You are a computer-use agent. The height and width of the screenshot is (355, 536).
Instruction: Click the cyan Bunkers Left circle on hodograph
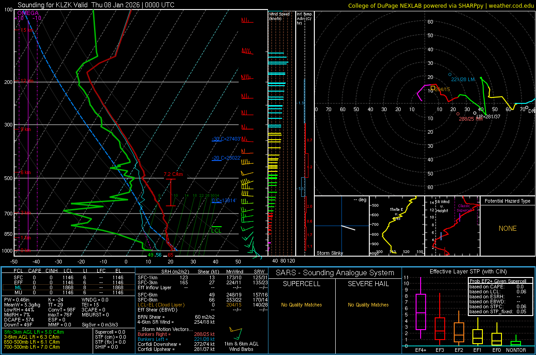point(450,74)
